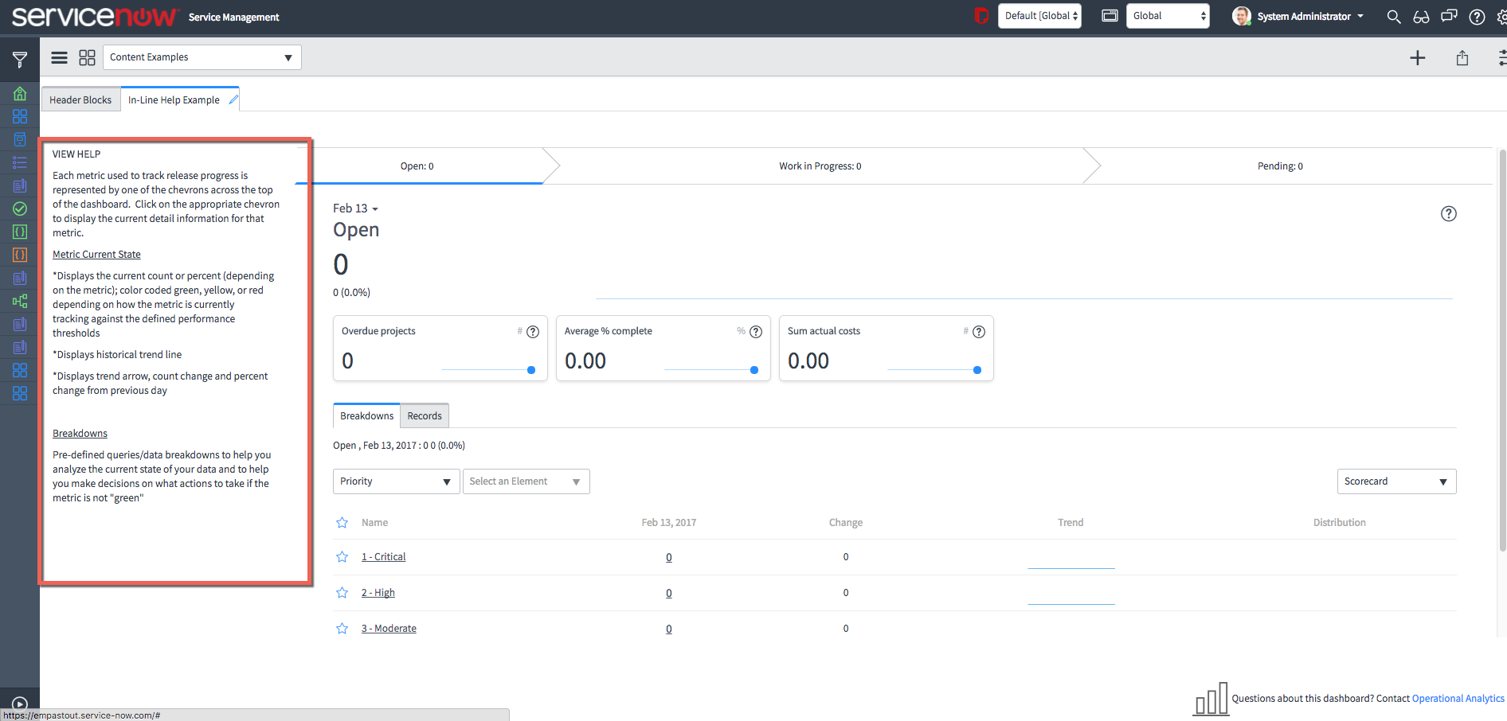Toggle the star next to 3 - Moderate
1507x721 pixels.
point(342,628)
